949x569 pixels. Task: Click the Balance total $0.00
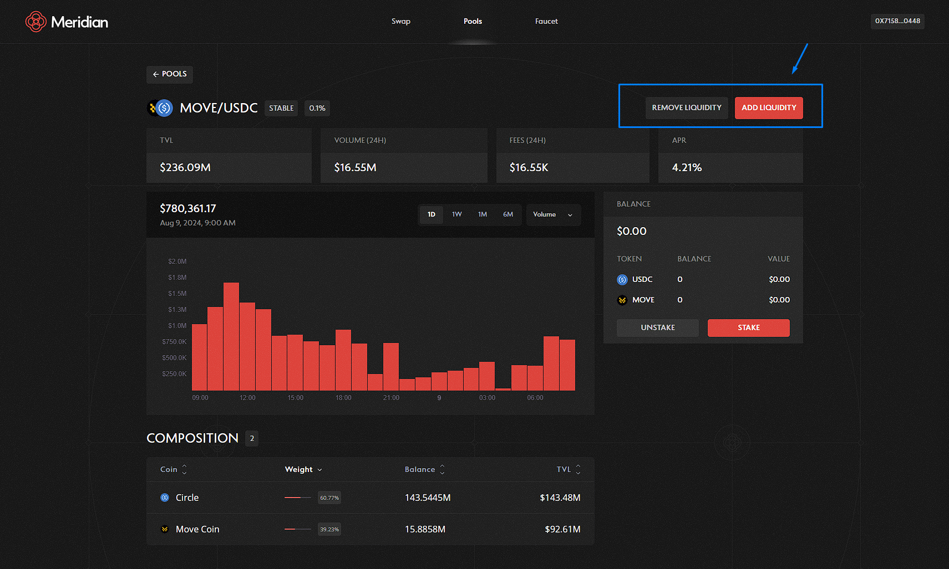click(632, 231)
